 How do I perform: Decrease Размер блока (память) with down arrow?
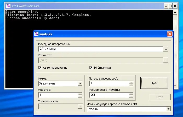[131, 96]
